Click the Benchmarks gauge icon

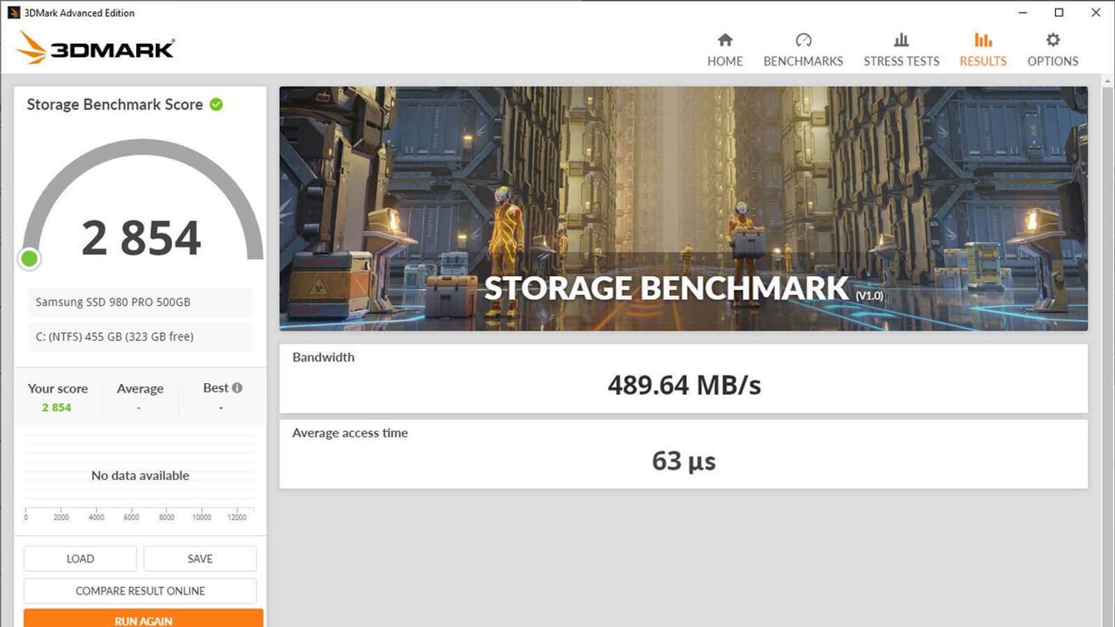803,40
